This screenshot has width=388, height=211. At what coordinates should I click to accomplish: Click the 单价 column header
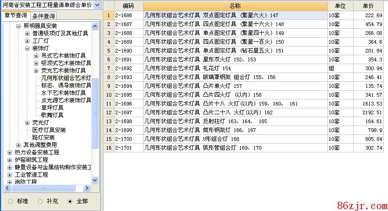pyautogui.click(x=368, y=6)
